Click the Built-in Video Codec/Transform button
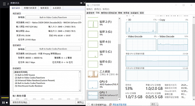Image resolution: width=195 pixels, height=106 pixels. pyautogui.click(x=53, y=17)
